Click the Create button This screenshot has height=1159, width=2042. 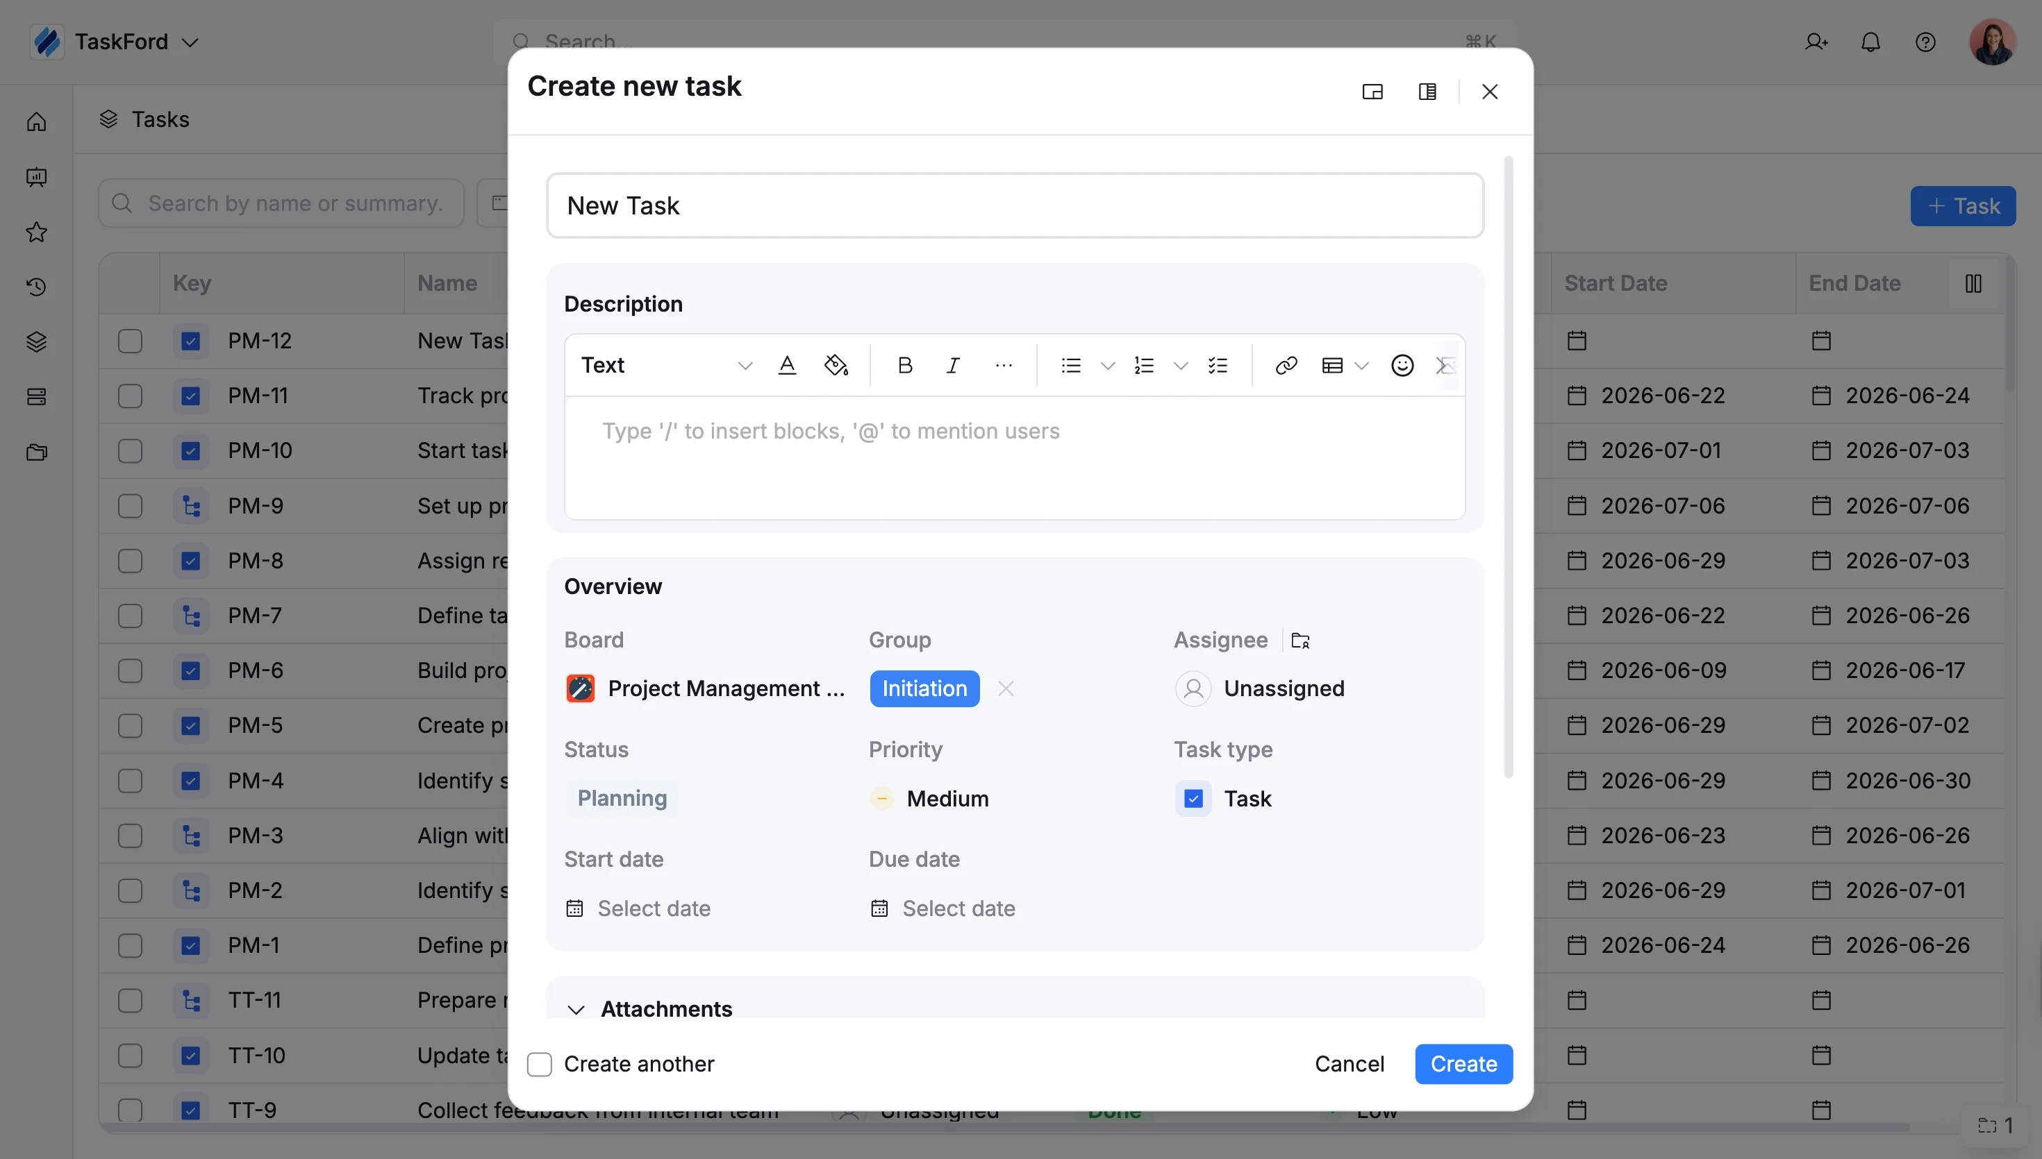coord(1463,1065)
